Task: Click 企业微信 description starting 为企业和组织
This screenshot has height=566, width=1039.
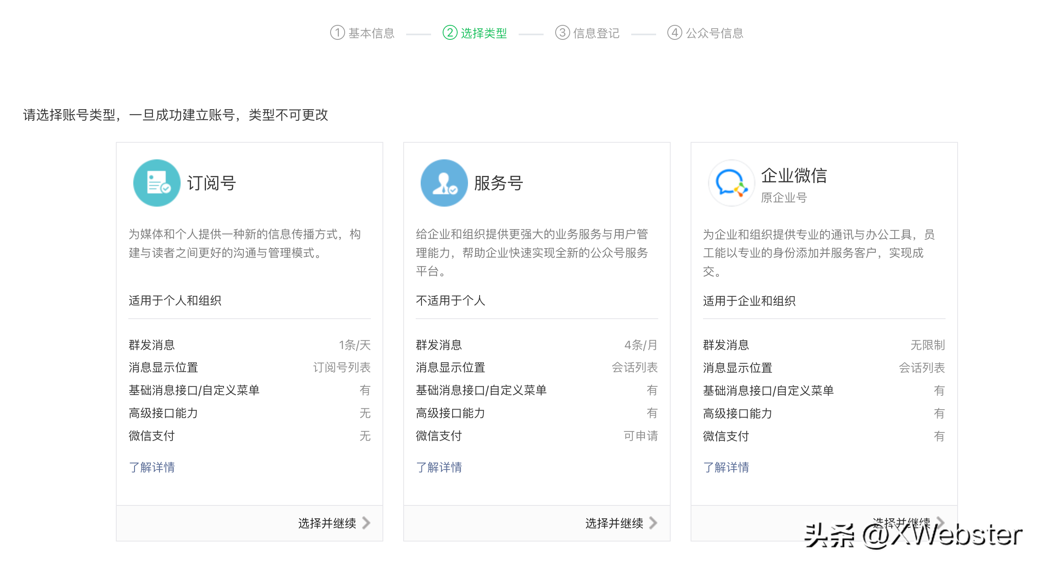Action: click(x=819, y=253)
